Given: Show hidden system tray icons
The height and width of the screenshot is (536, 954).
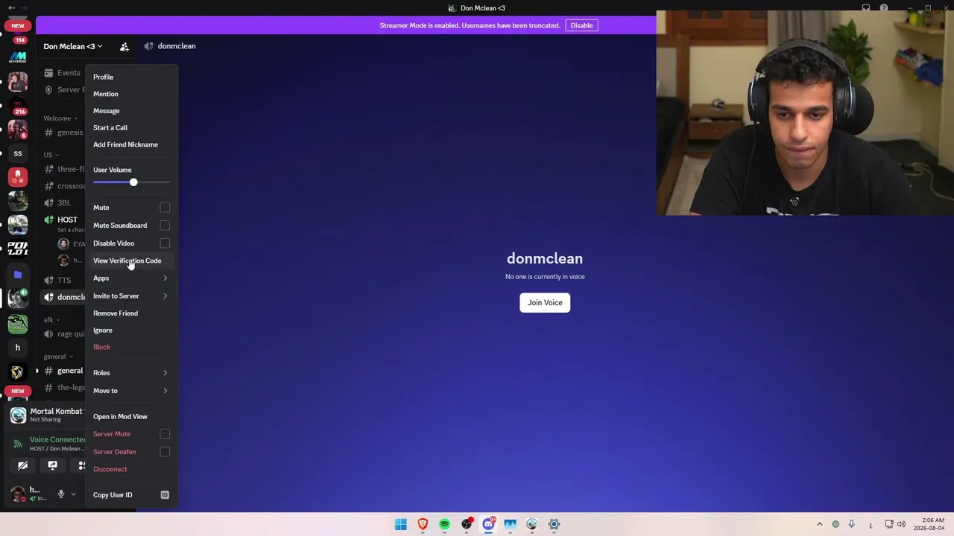Looking at the screenshot, I should [820, 524].
